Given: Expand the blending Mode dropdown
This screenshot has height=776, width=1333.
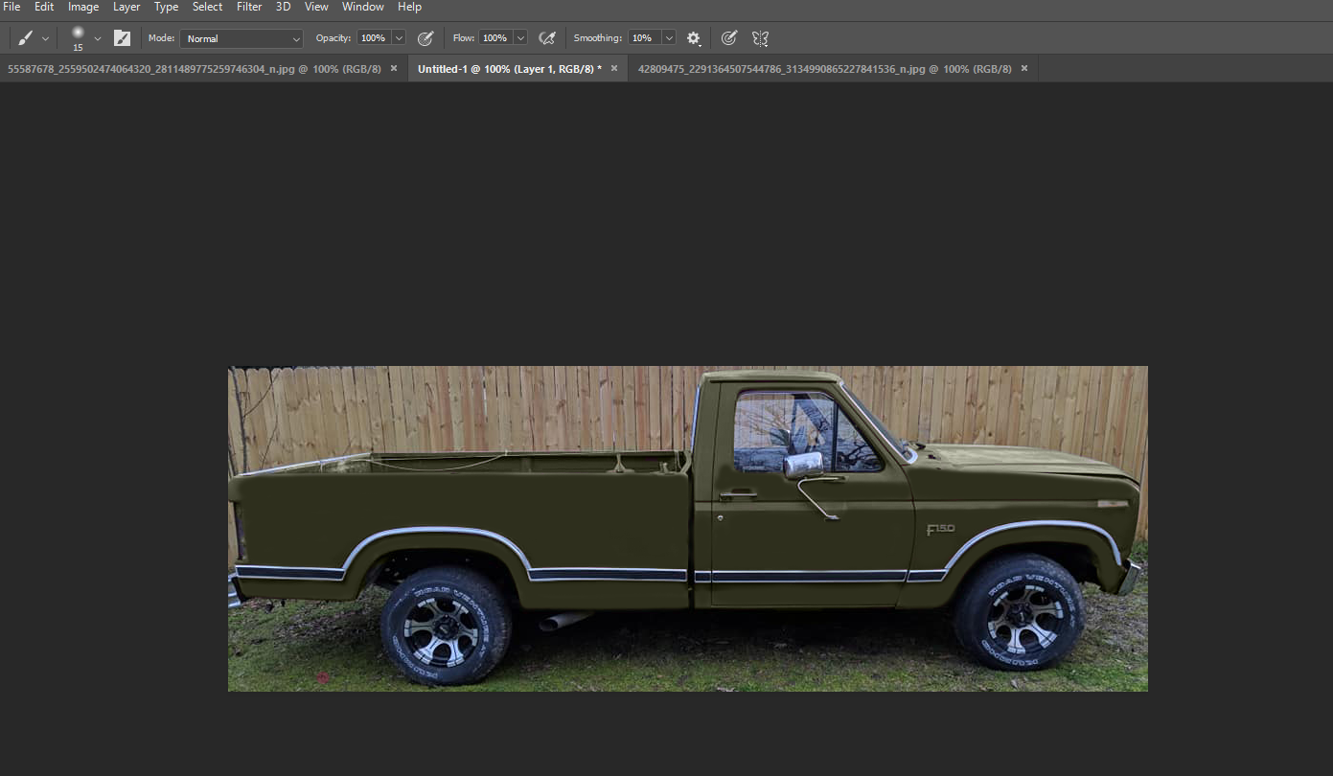Looking at the screenshot, I should (x=241, y=38).
